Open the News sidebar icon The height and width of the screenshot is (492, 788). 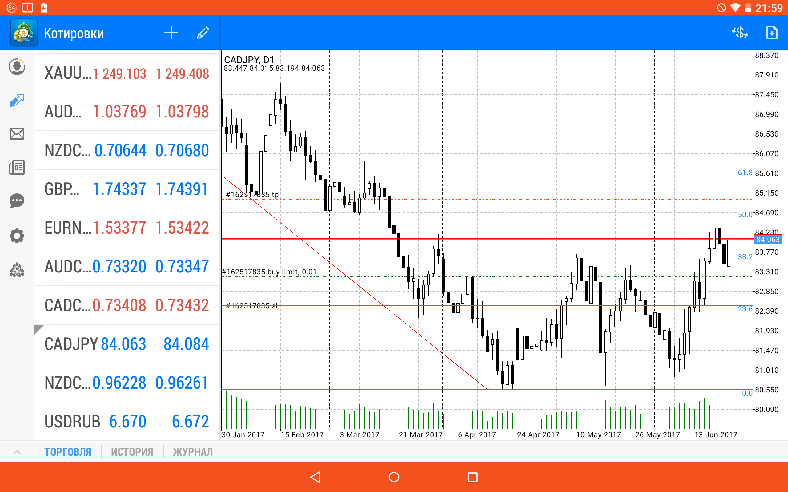17,167
